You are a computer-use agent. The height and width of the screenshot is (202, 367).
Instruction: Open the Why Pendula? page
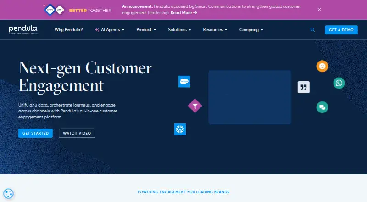(x=68, y=30)
